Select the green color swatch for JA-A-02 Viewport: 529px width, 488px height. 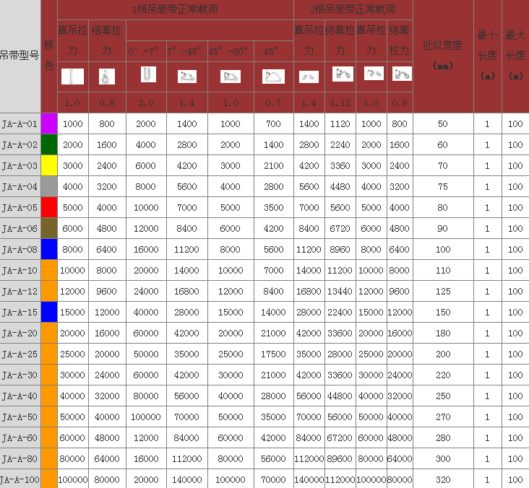[x=49, y=144]
